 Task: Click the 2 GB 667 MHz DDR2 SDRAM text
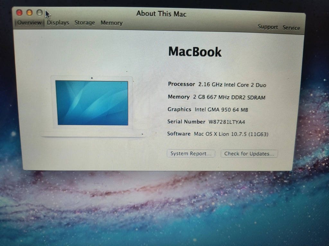(x=229, y=97)
